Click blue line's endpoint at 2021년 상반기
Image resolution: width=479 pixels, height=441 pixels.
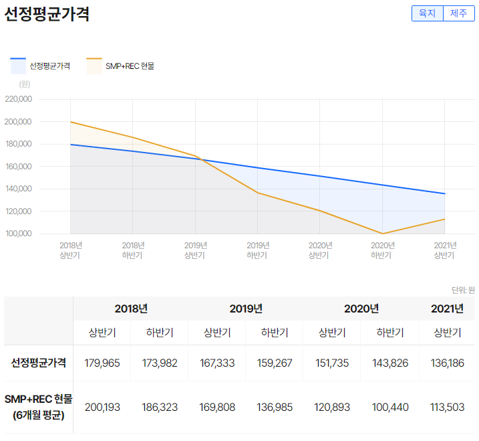click(x=445, y=193)
